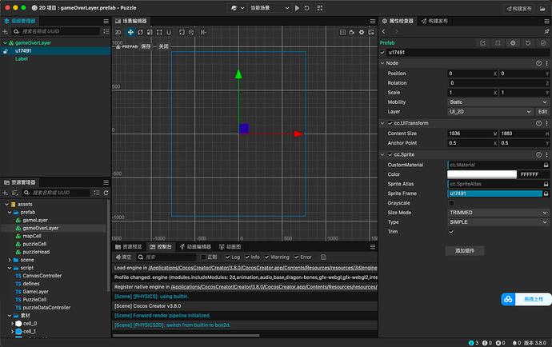Click the play preview button

click(x=297, y=7)
